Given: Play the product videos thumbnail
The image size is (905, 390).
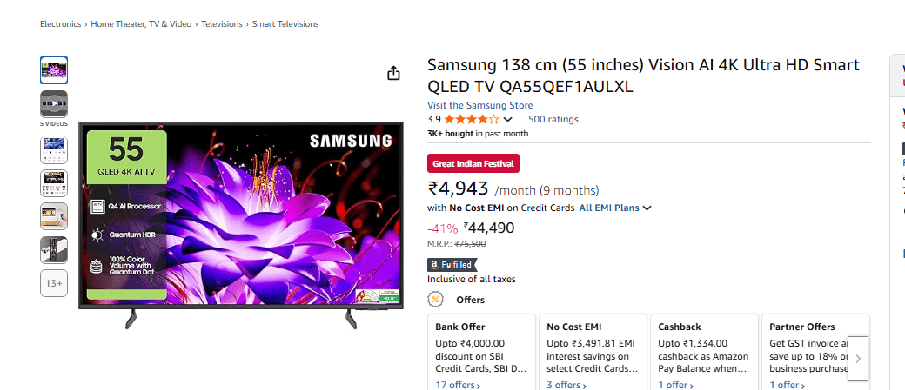Looking at the screenshot, I should [53, 103].
